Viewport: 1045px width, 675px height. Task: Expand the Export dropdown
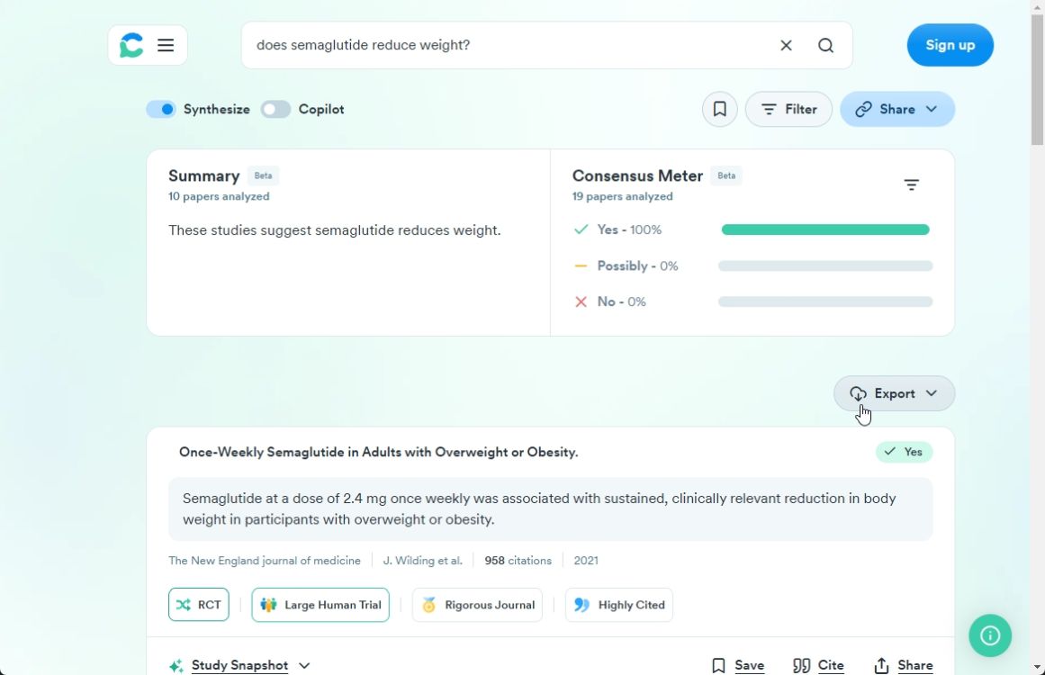click(x=894, y=392)
